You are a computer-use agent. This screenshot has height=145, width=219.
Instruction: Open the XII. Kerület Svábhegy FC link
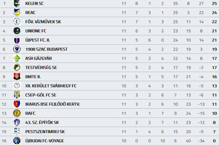[x=51, y=86]
